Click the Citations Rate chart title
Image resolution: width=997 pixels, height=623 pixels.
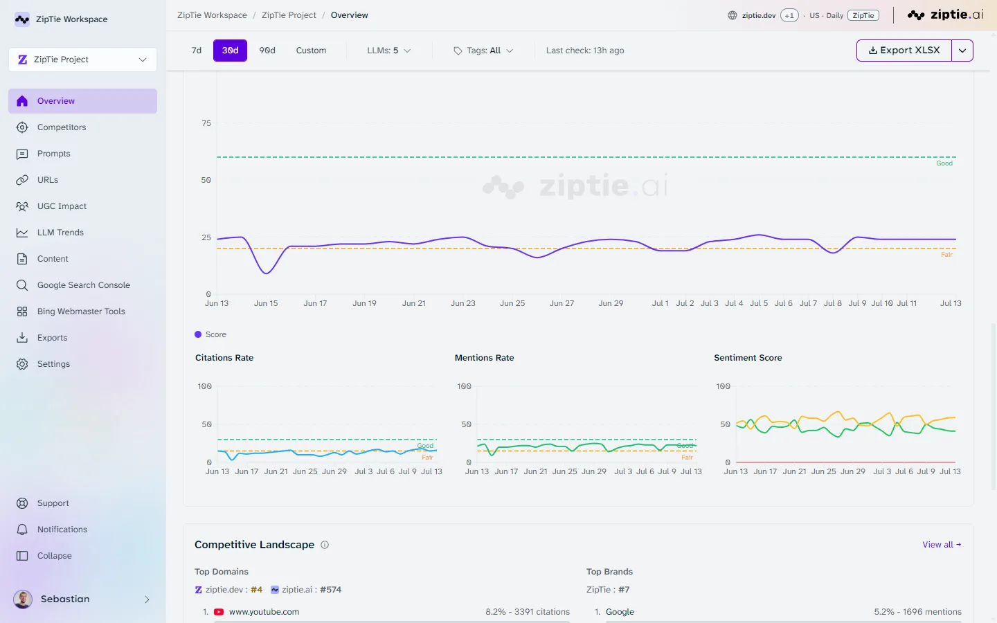click(224, 358)
